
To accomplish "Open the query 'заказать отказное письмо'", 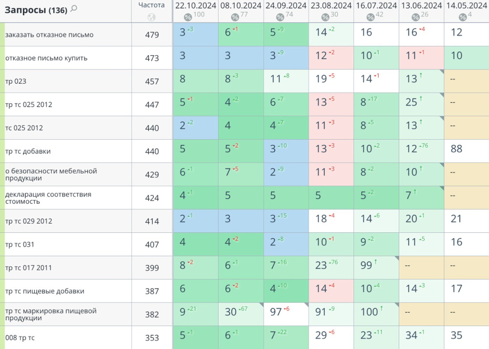I will pos(49,35).
